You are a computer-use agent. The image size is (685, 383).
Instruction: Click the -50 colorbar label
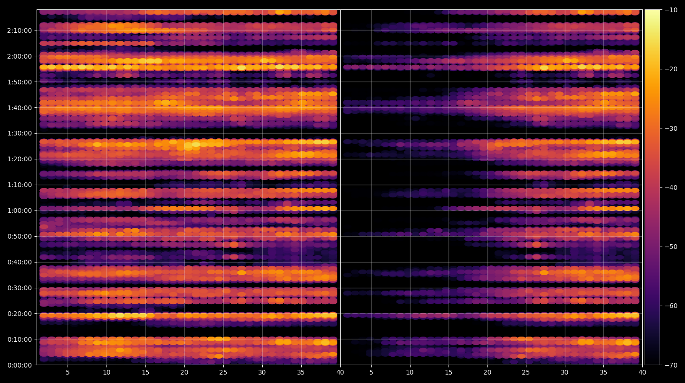tap(671, 247)
